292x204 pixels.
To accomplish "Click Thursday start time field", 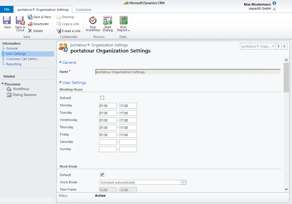I will (108, 127).
